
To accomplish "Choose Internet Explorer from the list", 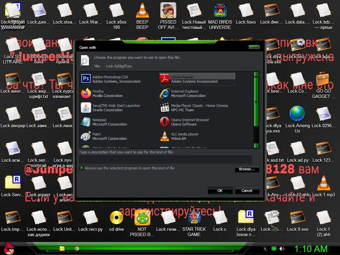I will click(197, 93).
